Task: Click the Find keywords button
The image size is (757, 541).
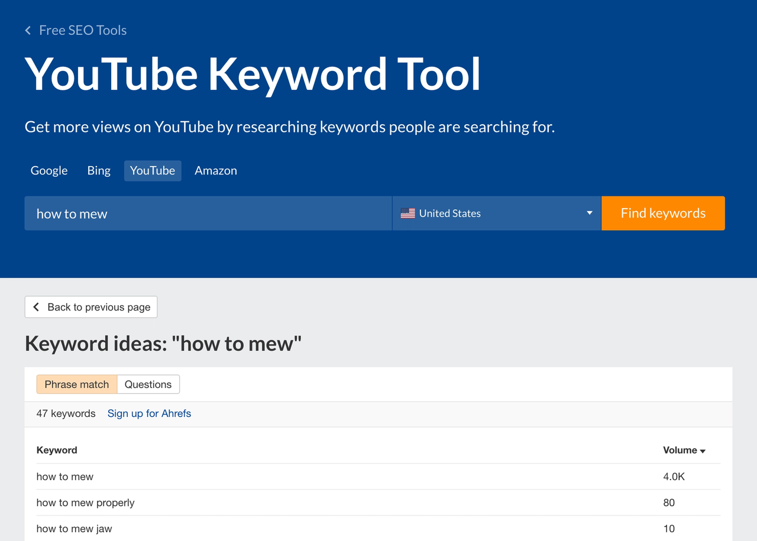Action: (x=663, y=213)
